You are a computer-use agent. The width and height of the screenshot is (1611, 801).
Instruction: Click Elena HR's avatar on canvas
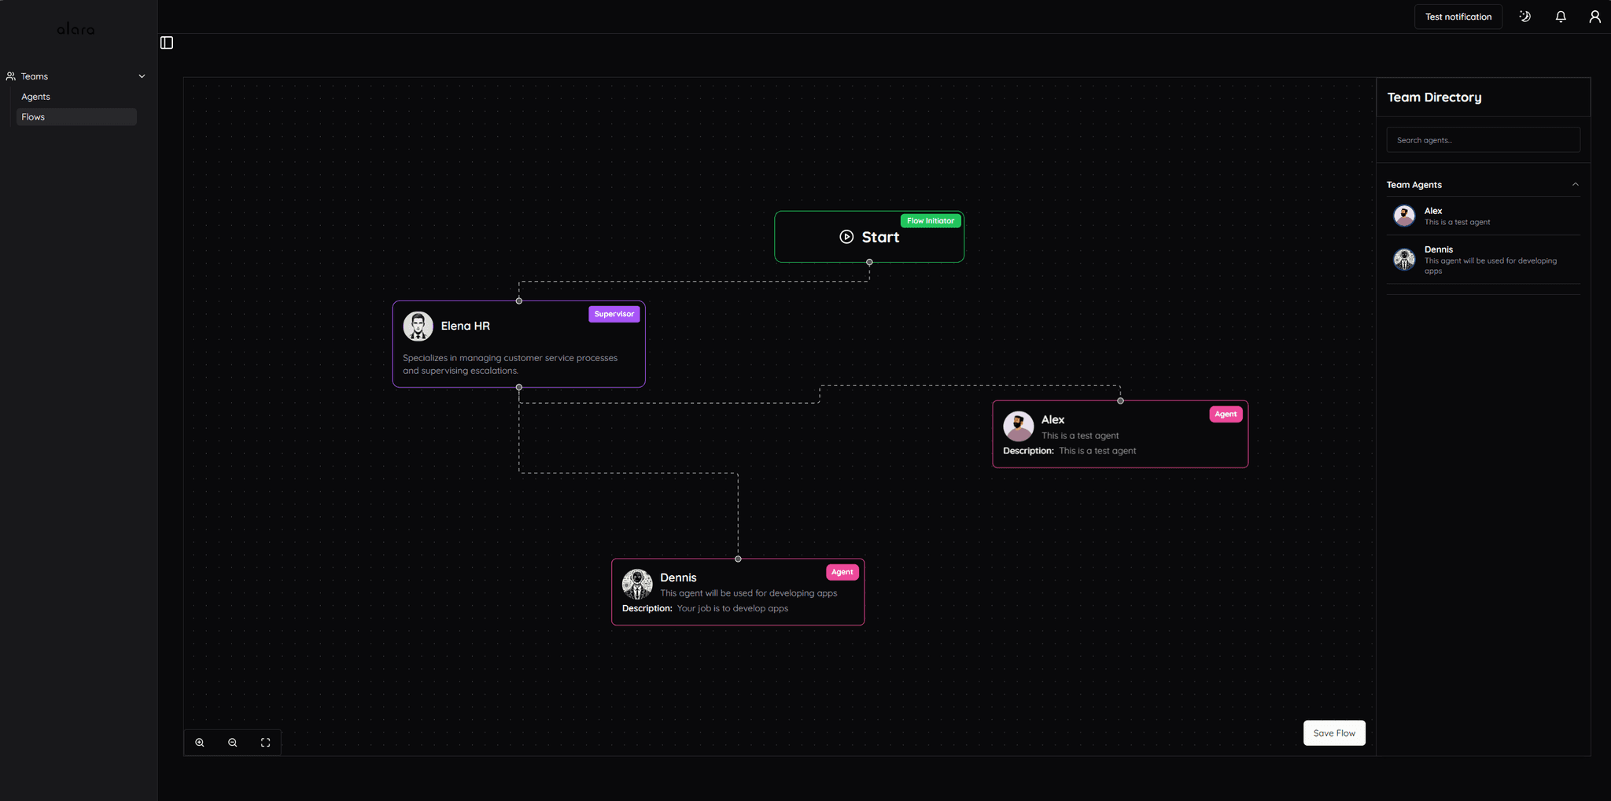pos(418,326)
